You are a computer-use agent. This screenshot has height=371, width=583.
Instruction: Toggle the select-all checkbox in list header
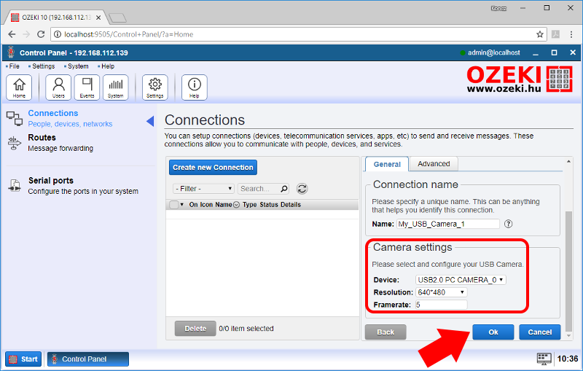[x=173, y=205]
